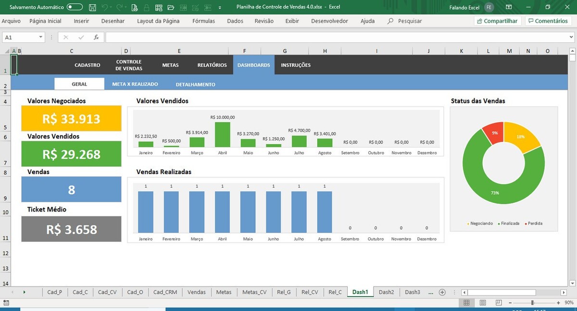Add a new sheet with the plus icon
The height and width of the screenshot is (311, 577).
442,292
